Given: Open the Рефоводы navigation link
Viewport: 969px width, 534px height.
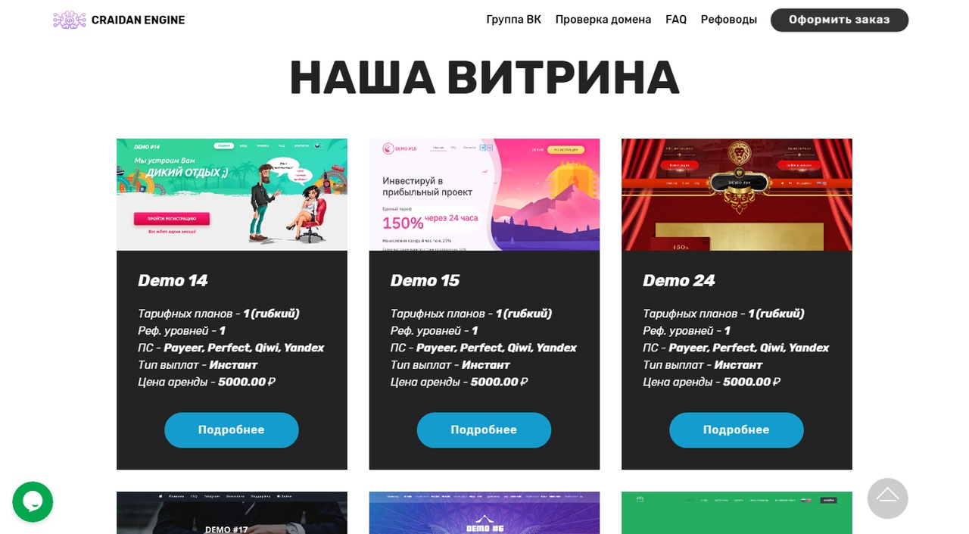Looking at the screenshot, I should coord(729,20).
